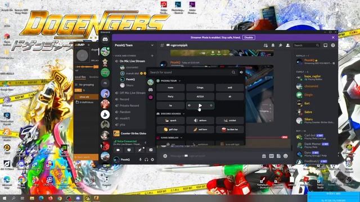Screen dimensions: 360x202
Task: Open the GIF picker
Action: click(x=271, y=156)
